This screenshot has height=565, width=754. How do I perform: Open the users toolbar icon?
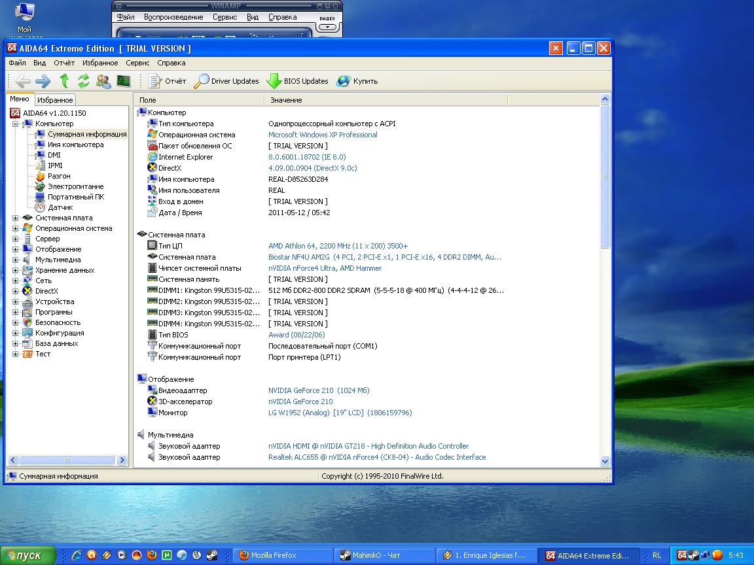(103, 81)
